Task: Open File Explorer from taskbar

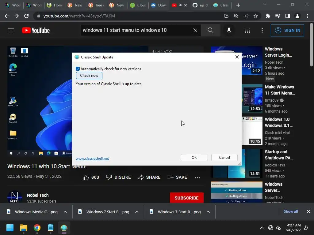Action: [23, 228]
